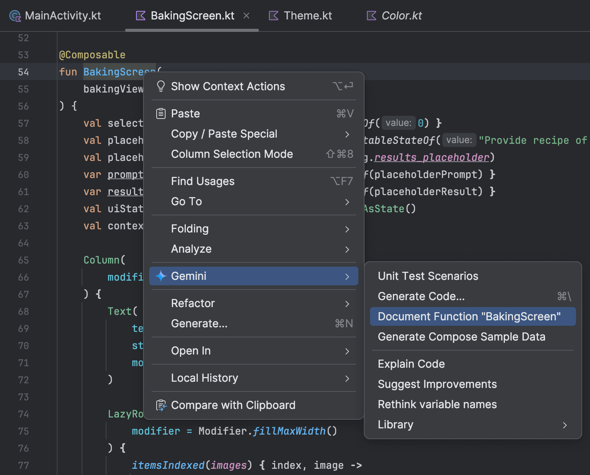
Task: Click the Kotlin file icon on Theme.kt tab
Action: point(273,16)
